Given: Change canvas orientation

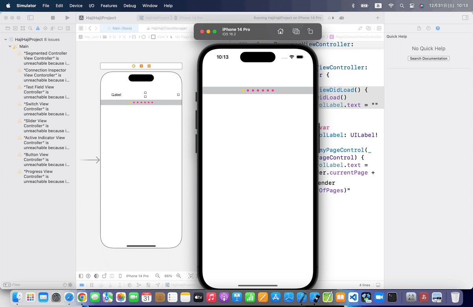Looking at the screenshot, I should 104,276.
